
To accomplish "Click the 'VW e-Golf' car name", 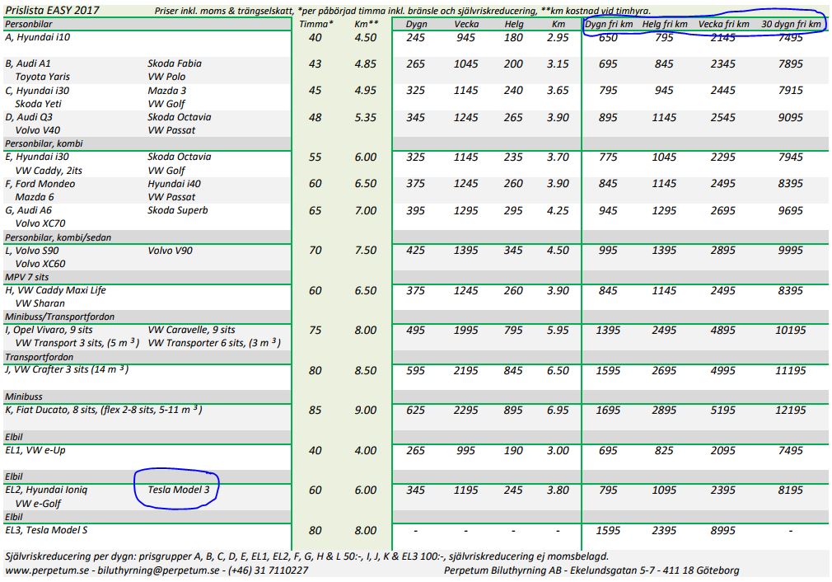I will point(38,504).
